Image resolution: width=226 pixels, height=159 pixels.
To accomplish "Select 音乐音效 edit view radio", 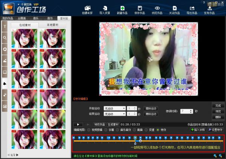I will (118, 130).
